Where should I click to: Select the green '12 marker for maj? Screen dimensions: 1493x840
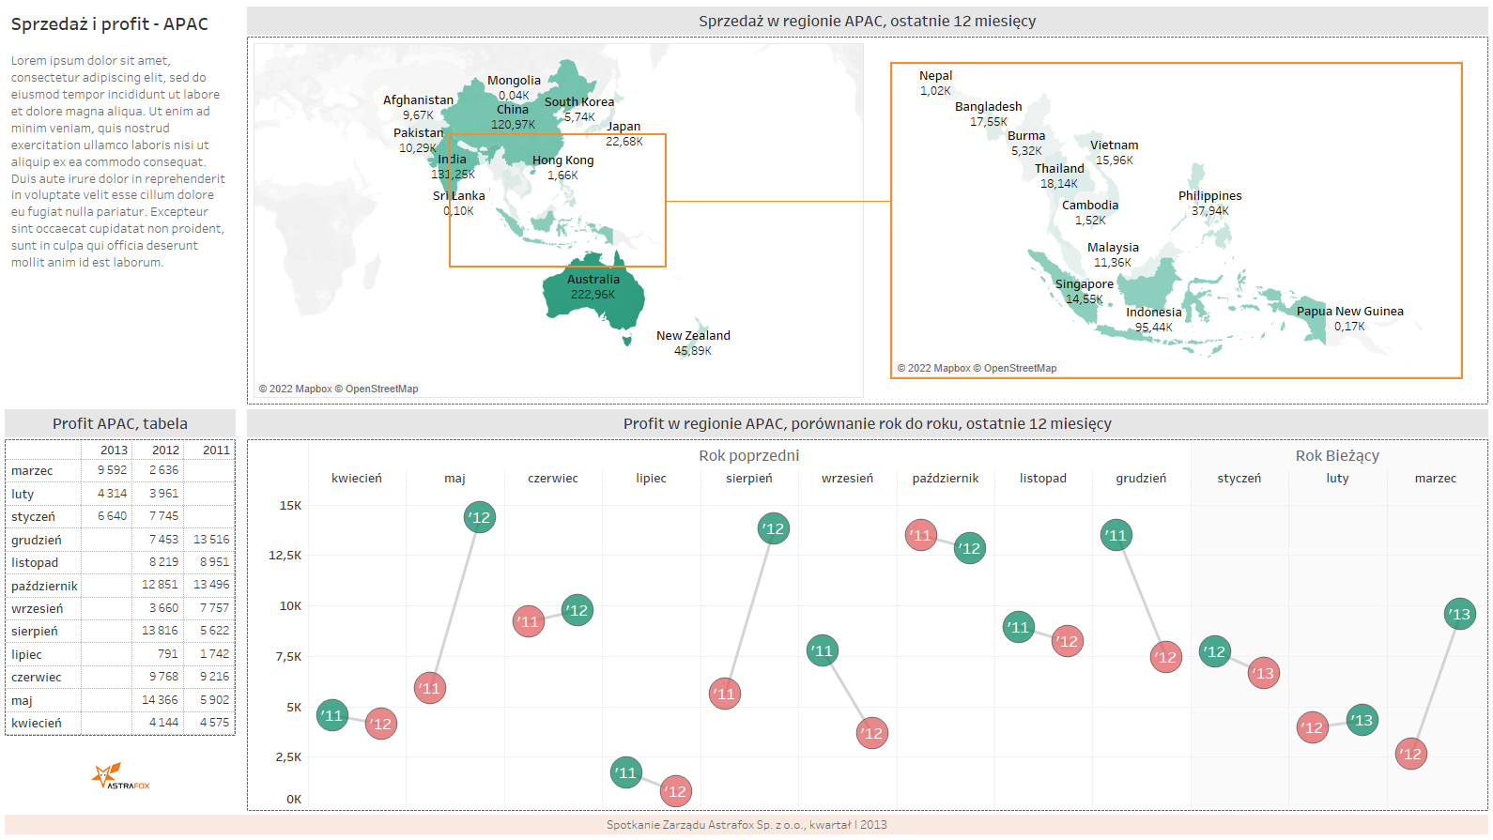[x=480, y=517]
